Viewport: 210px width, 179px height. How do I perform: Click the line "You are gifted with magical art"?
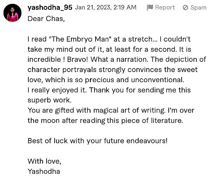click(x=111, y=110)
